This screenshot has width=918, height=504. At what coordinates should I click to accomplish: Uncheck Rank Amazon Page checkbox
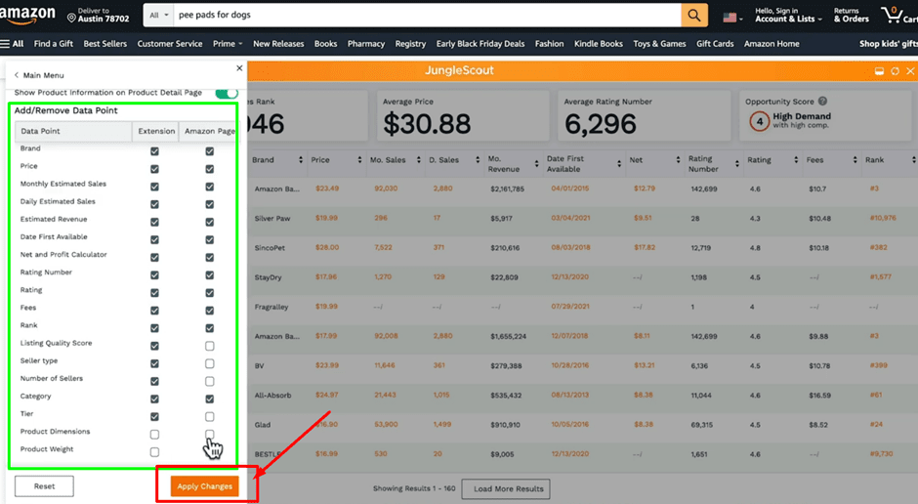[210, 328]
